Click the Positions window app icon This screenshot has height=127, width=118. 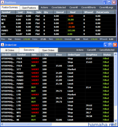pos(2,2)
